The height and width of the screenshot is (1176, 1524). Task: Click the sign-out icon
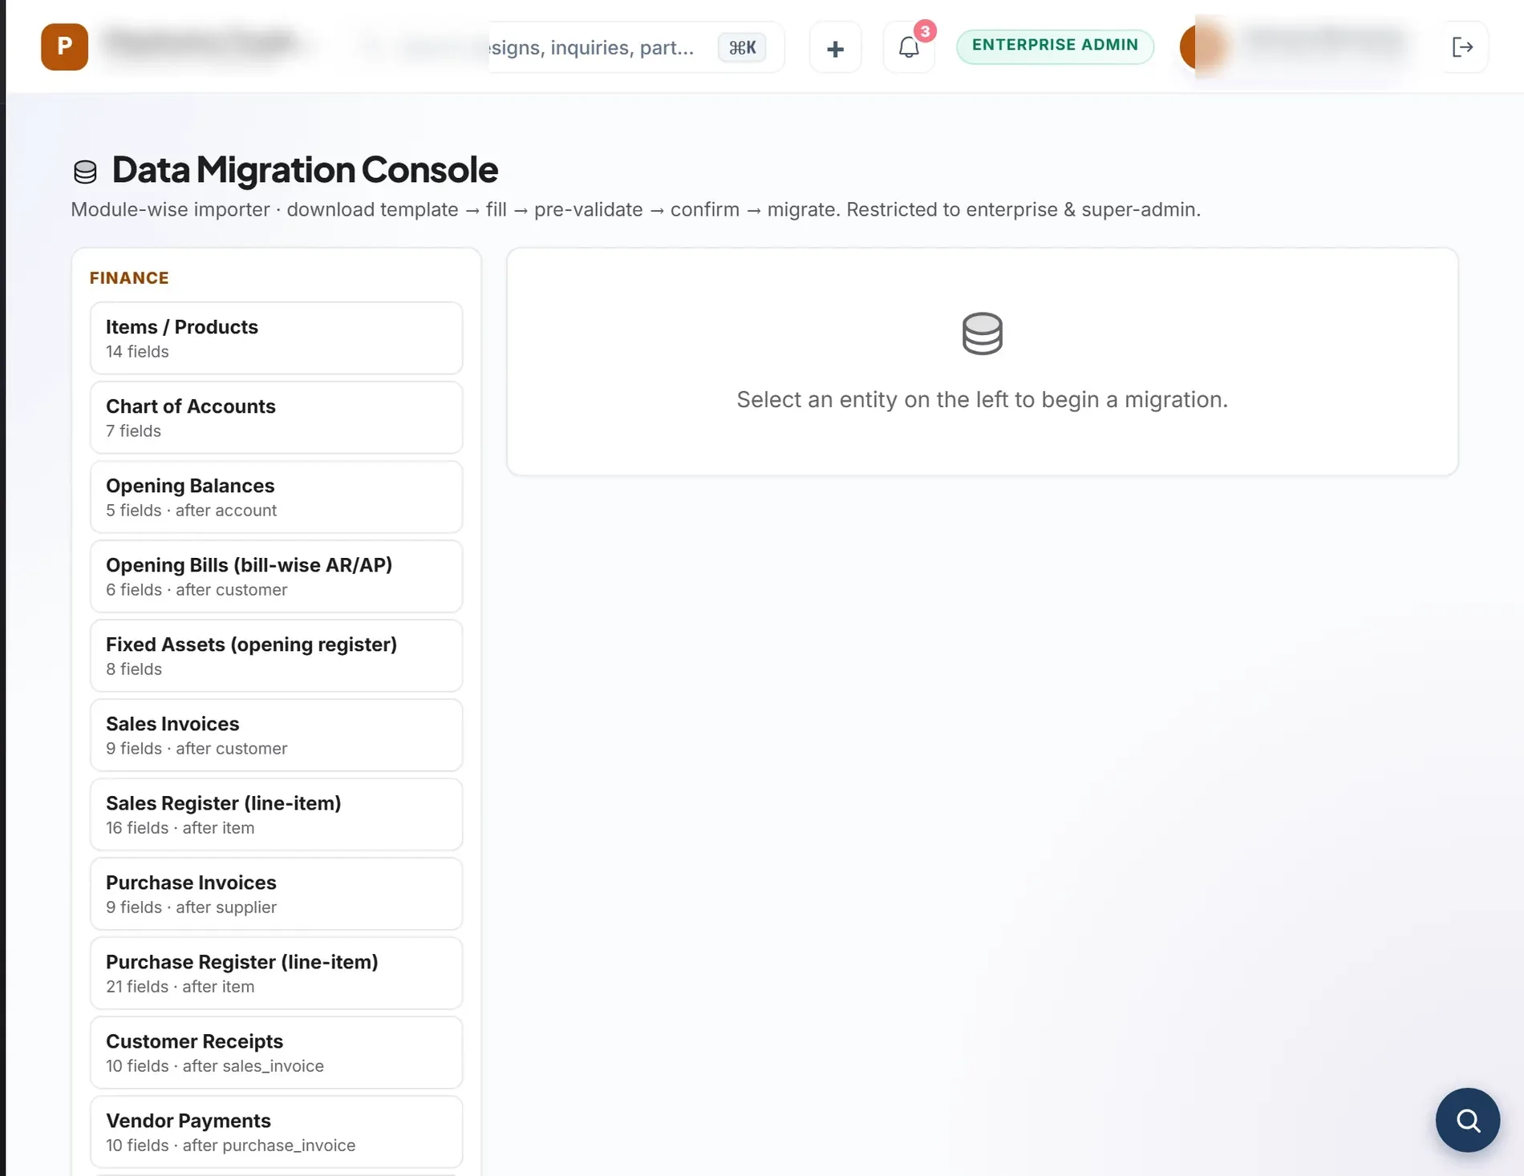pyautogui.click(x=1462, y=47)
